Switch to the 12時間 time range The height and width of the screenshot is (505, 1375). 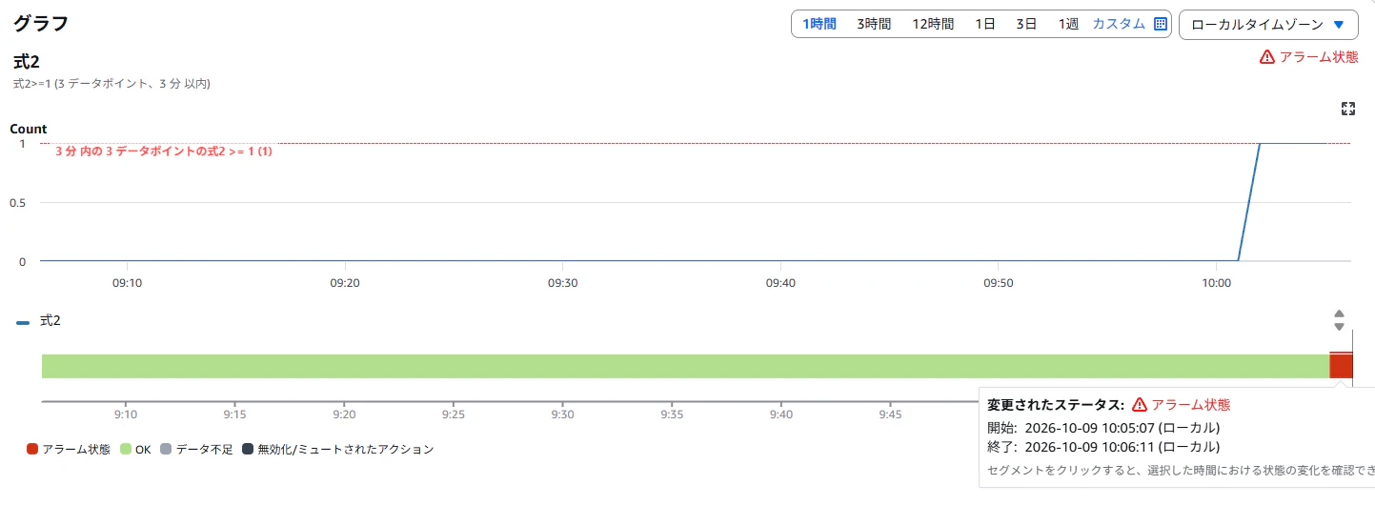coord(933,24)
